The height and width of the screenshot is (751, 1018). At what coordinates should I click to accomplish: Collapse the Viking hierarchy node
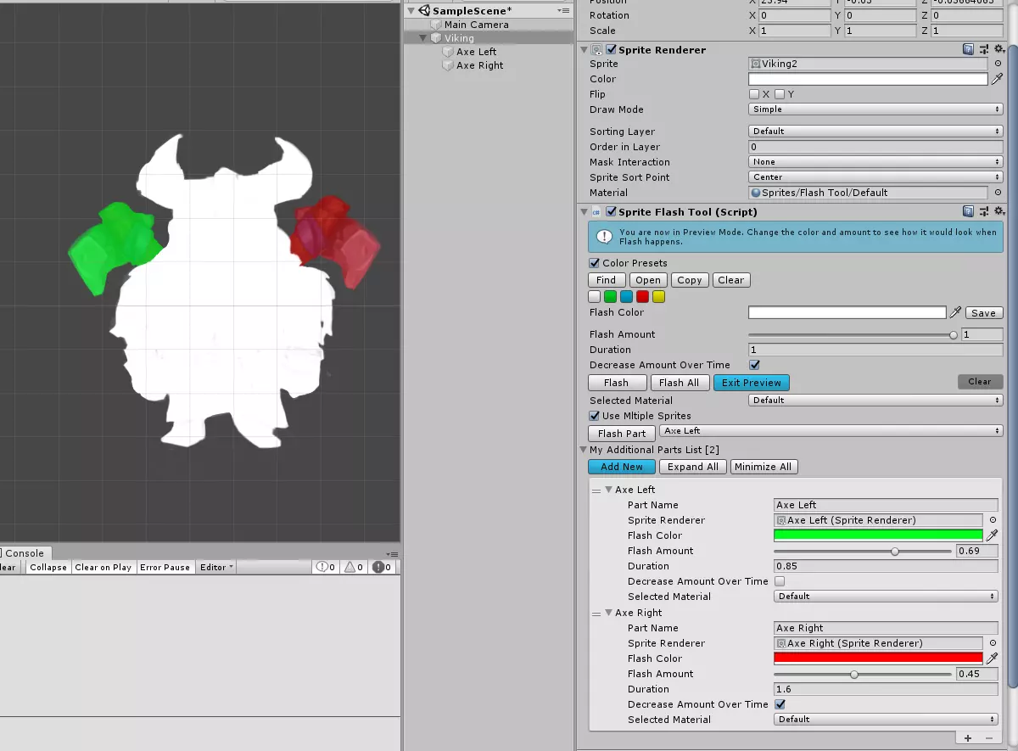point(422,38)
